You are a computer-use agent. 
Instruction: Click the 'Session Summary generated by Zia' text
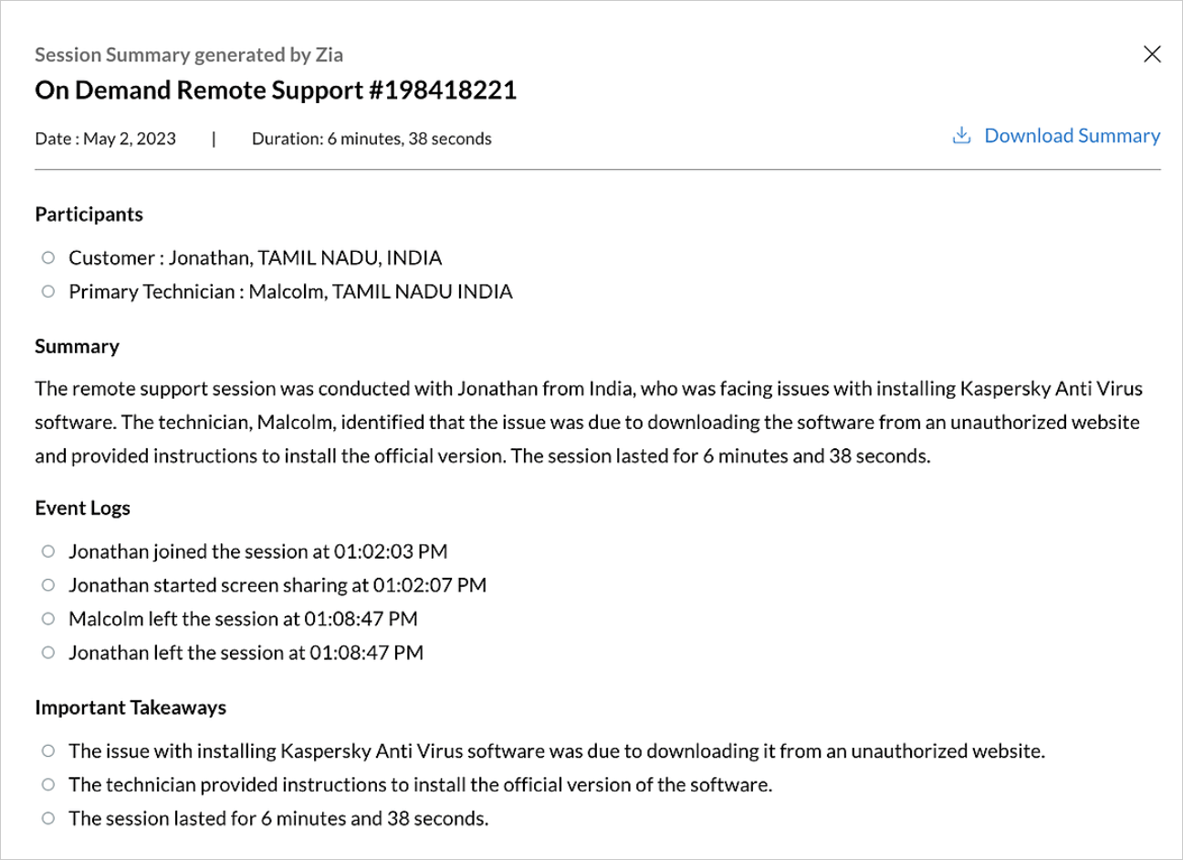coord(189,55)
